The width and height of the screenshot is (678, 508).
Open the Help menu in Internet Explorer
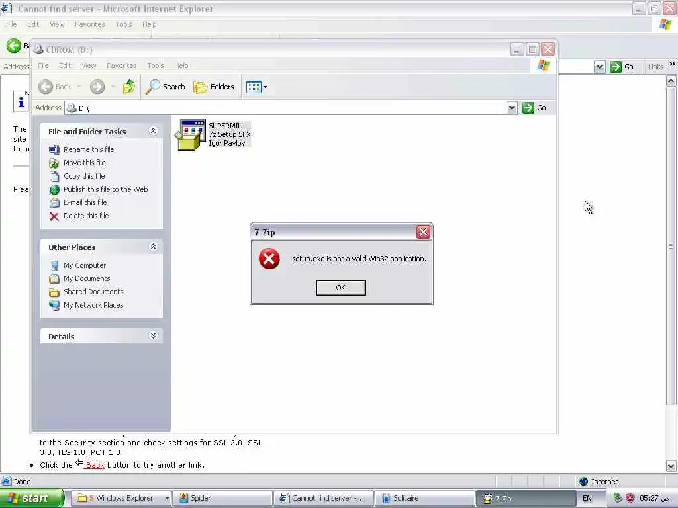click(149, 24)
